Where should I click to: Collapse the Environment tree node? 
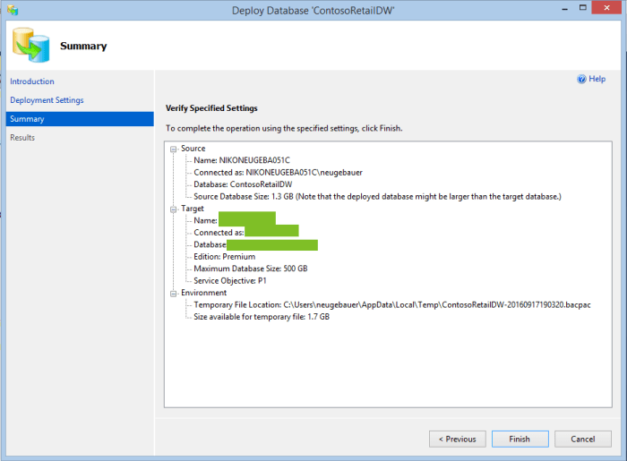pyautogui.click(x=173, y=293)
